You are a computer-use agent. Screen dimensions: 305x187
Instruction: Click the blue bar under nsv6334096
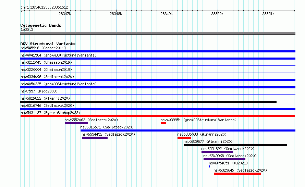[158, 80]
